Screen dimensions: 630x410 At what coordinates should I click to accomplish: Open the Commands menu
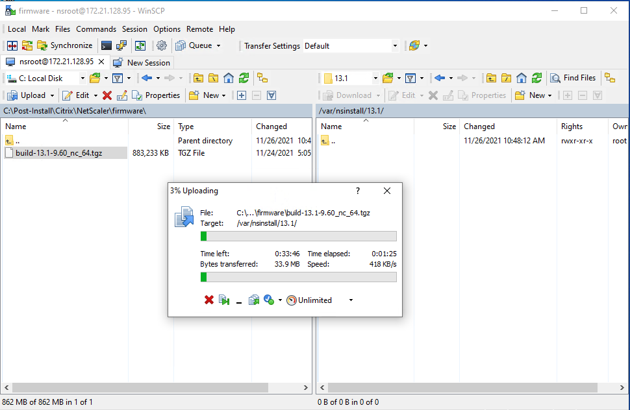(96, 29)
